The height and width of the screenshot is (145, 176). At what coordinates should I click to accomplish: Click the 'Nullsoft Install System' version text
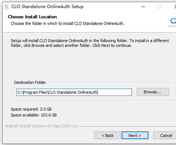coord(41,126)
